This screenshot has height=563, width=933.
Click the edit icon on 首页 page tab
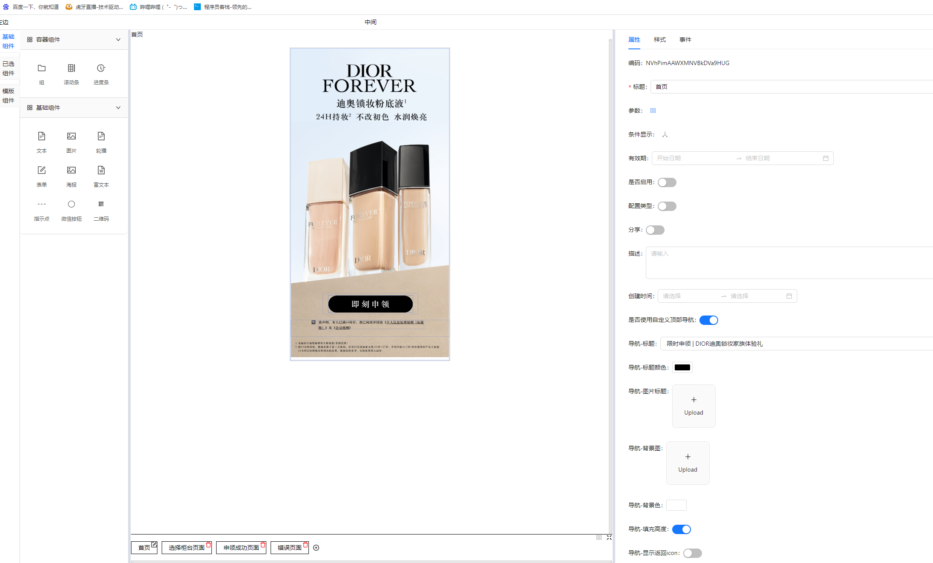click(x=154, y=544)
